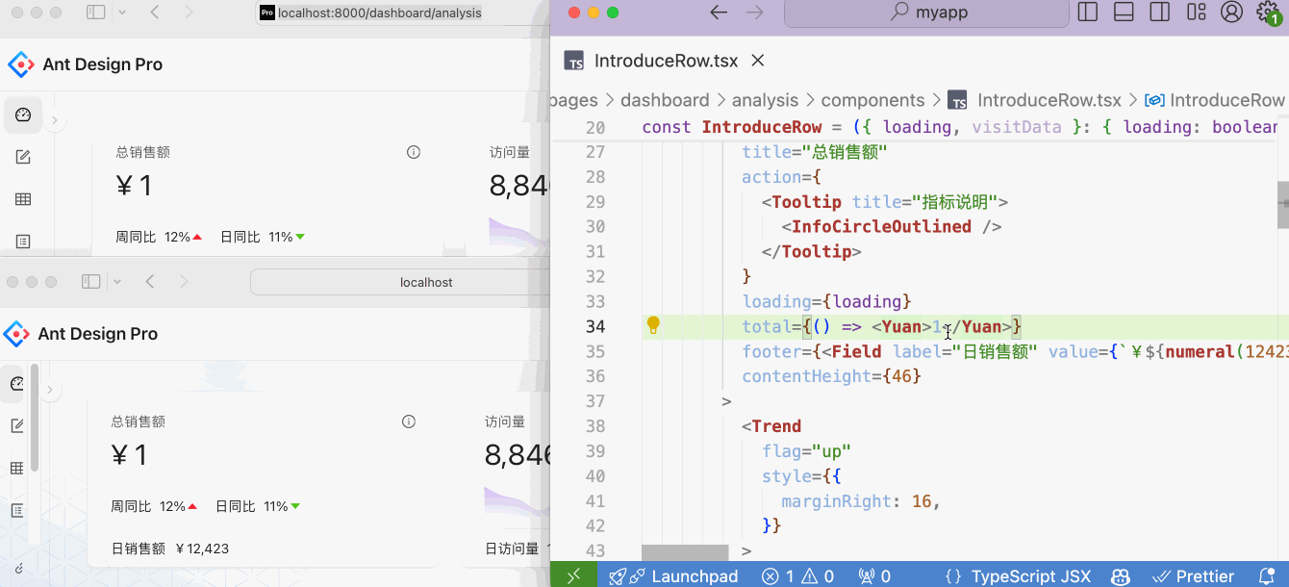Viewport: 1289px width, 587px height.
Task: Select the IntroduceRow.tsx editor tab
Action: 666,61
